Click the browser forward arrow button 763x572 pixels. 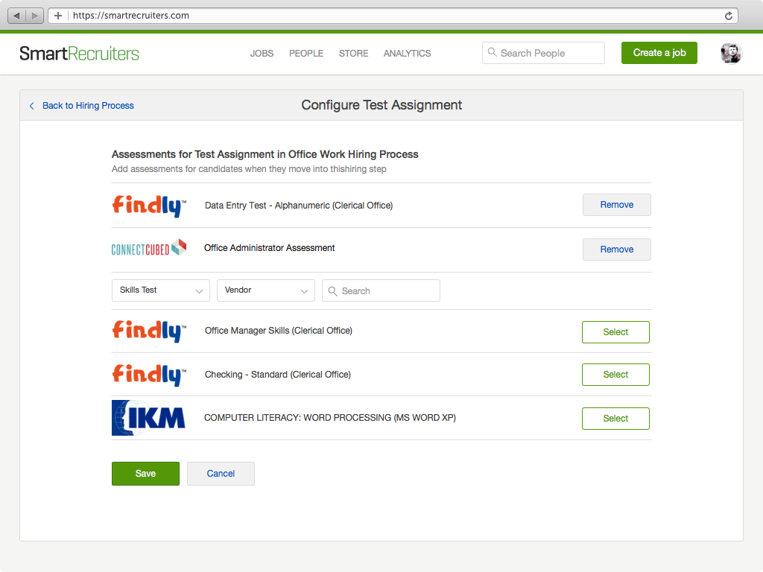tap(34, 16)
